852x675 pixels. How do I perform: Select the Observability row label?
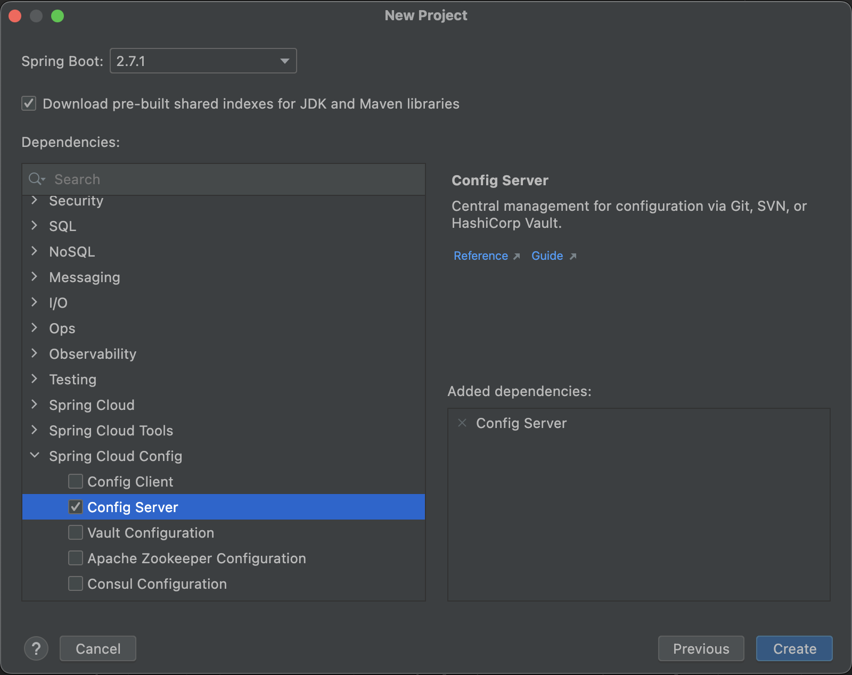point(93,354)
